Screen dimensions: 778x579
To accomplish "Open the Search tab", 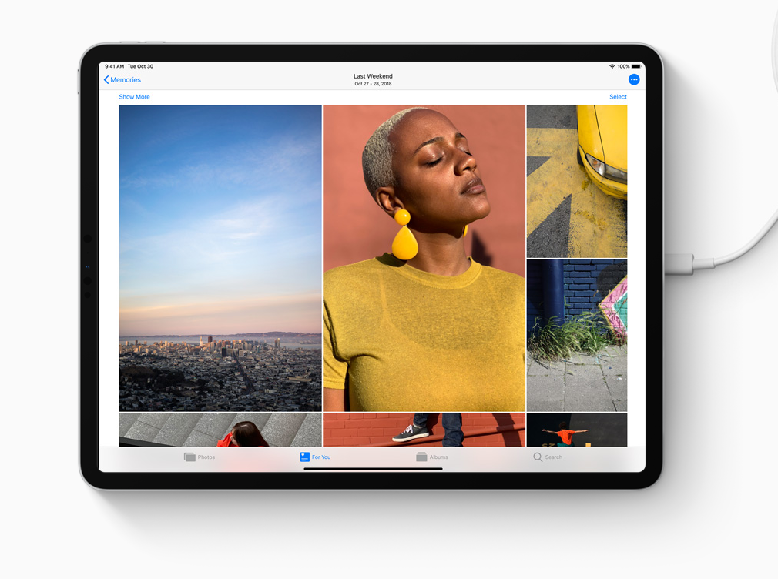I will pos(548,457).
